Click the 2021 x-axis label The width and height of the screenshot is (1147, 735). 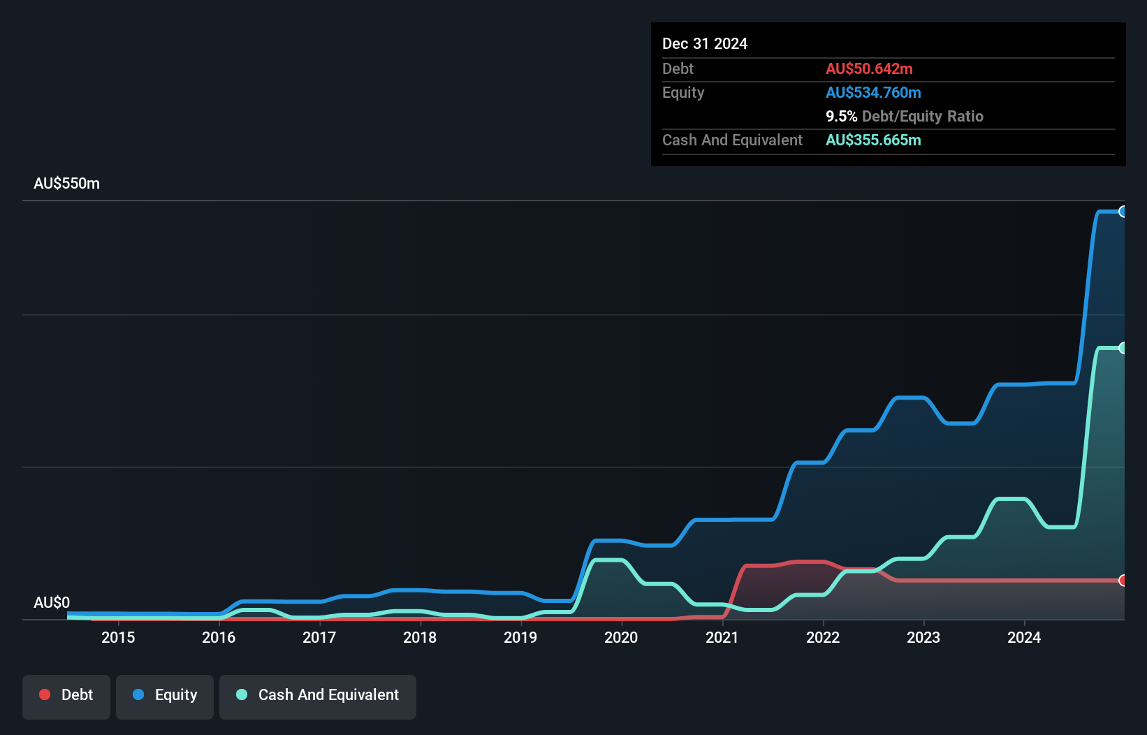(722, 637)
